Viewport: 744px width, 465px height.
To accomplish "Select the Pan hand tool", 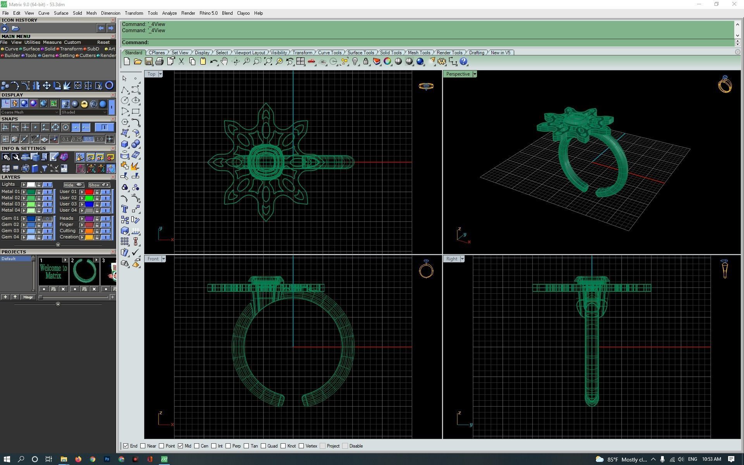I will point(224,62).
